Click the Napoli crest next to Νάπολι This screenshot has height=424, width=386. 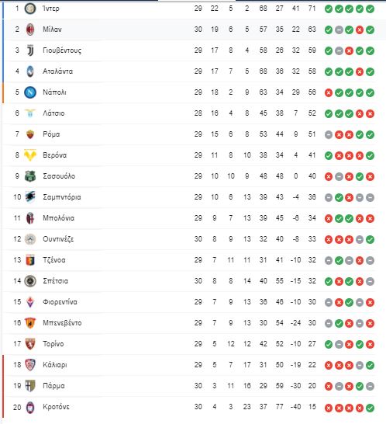point(30,92)
